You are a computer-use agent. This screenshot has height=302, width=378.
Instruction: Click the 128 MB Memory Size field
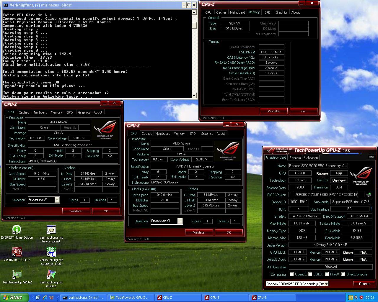pyautogui.click(x=302, y=238)
